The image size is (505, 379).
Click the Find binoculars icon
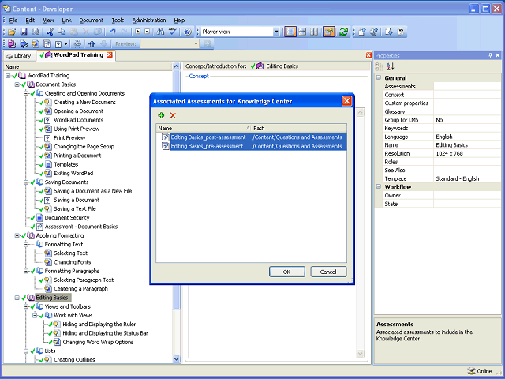pyautogui.click(x=160, y=32)
